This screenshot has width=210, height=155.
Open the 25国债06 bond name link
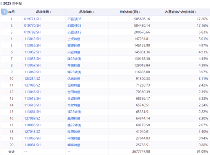(x=74, y=19)
